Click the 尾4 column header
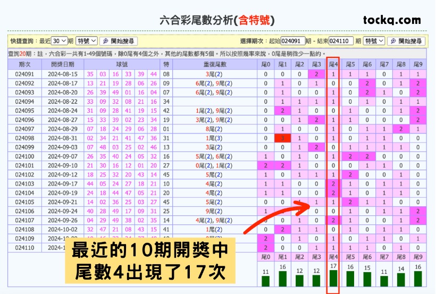Image resolution: width=436 pixels, height=294 pixels. coord(333,64)
